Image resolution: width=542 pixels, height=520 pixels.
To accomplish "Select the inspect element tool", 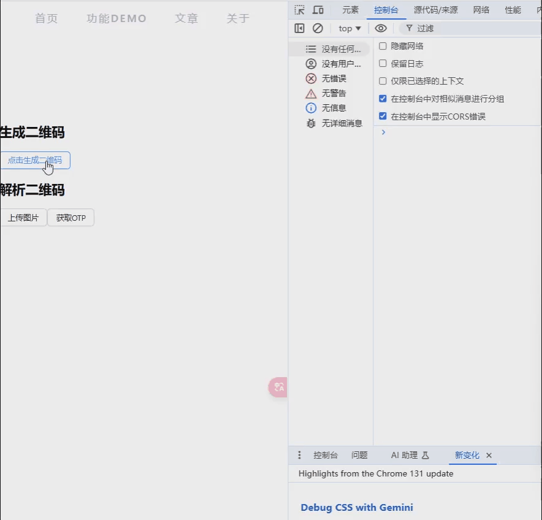I will pos(299,10).
